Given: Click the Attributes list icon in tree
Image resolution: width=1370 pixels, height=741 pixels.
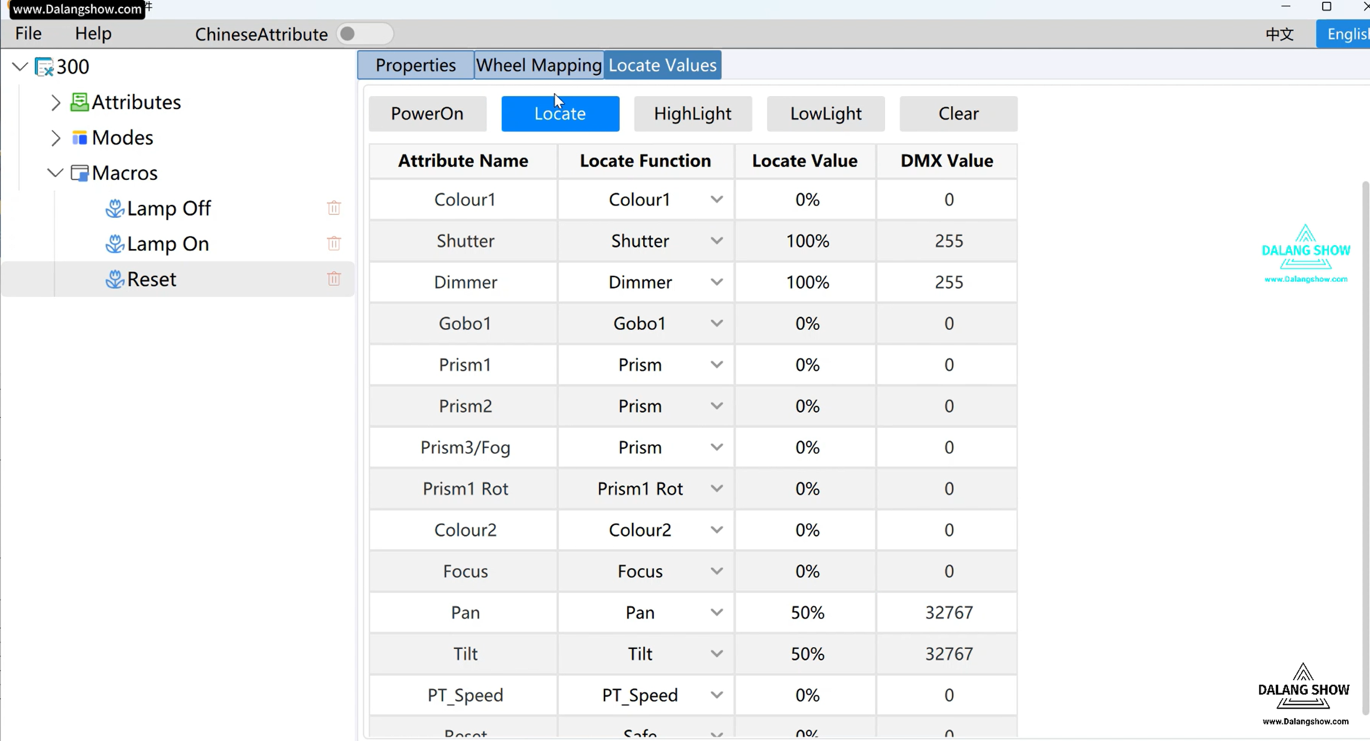Looking at the screenshot, I should click(79, 102).
